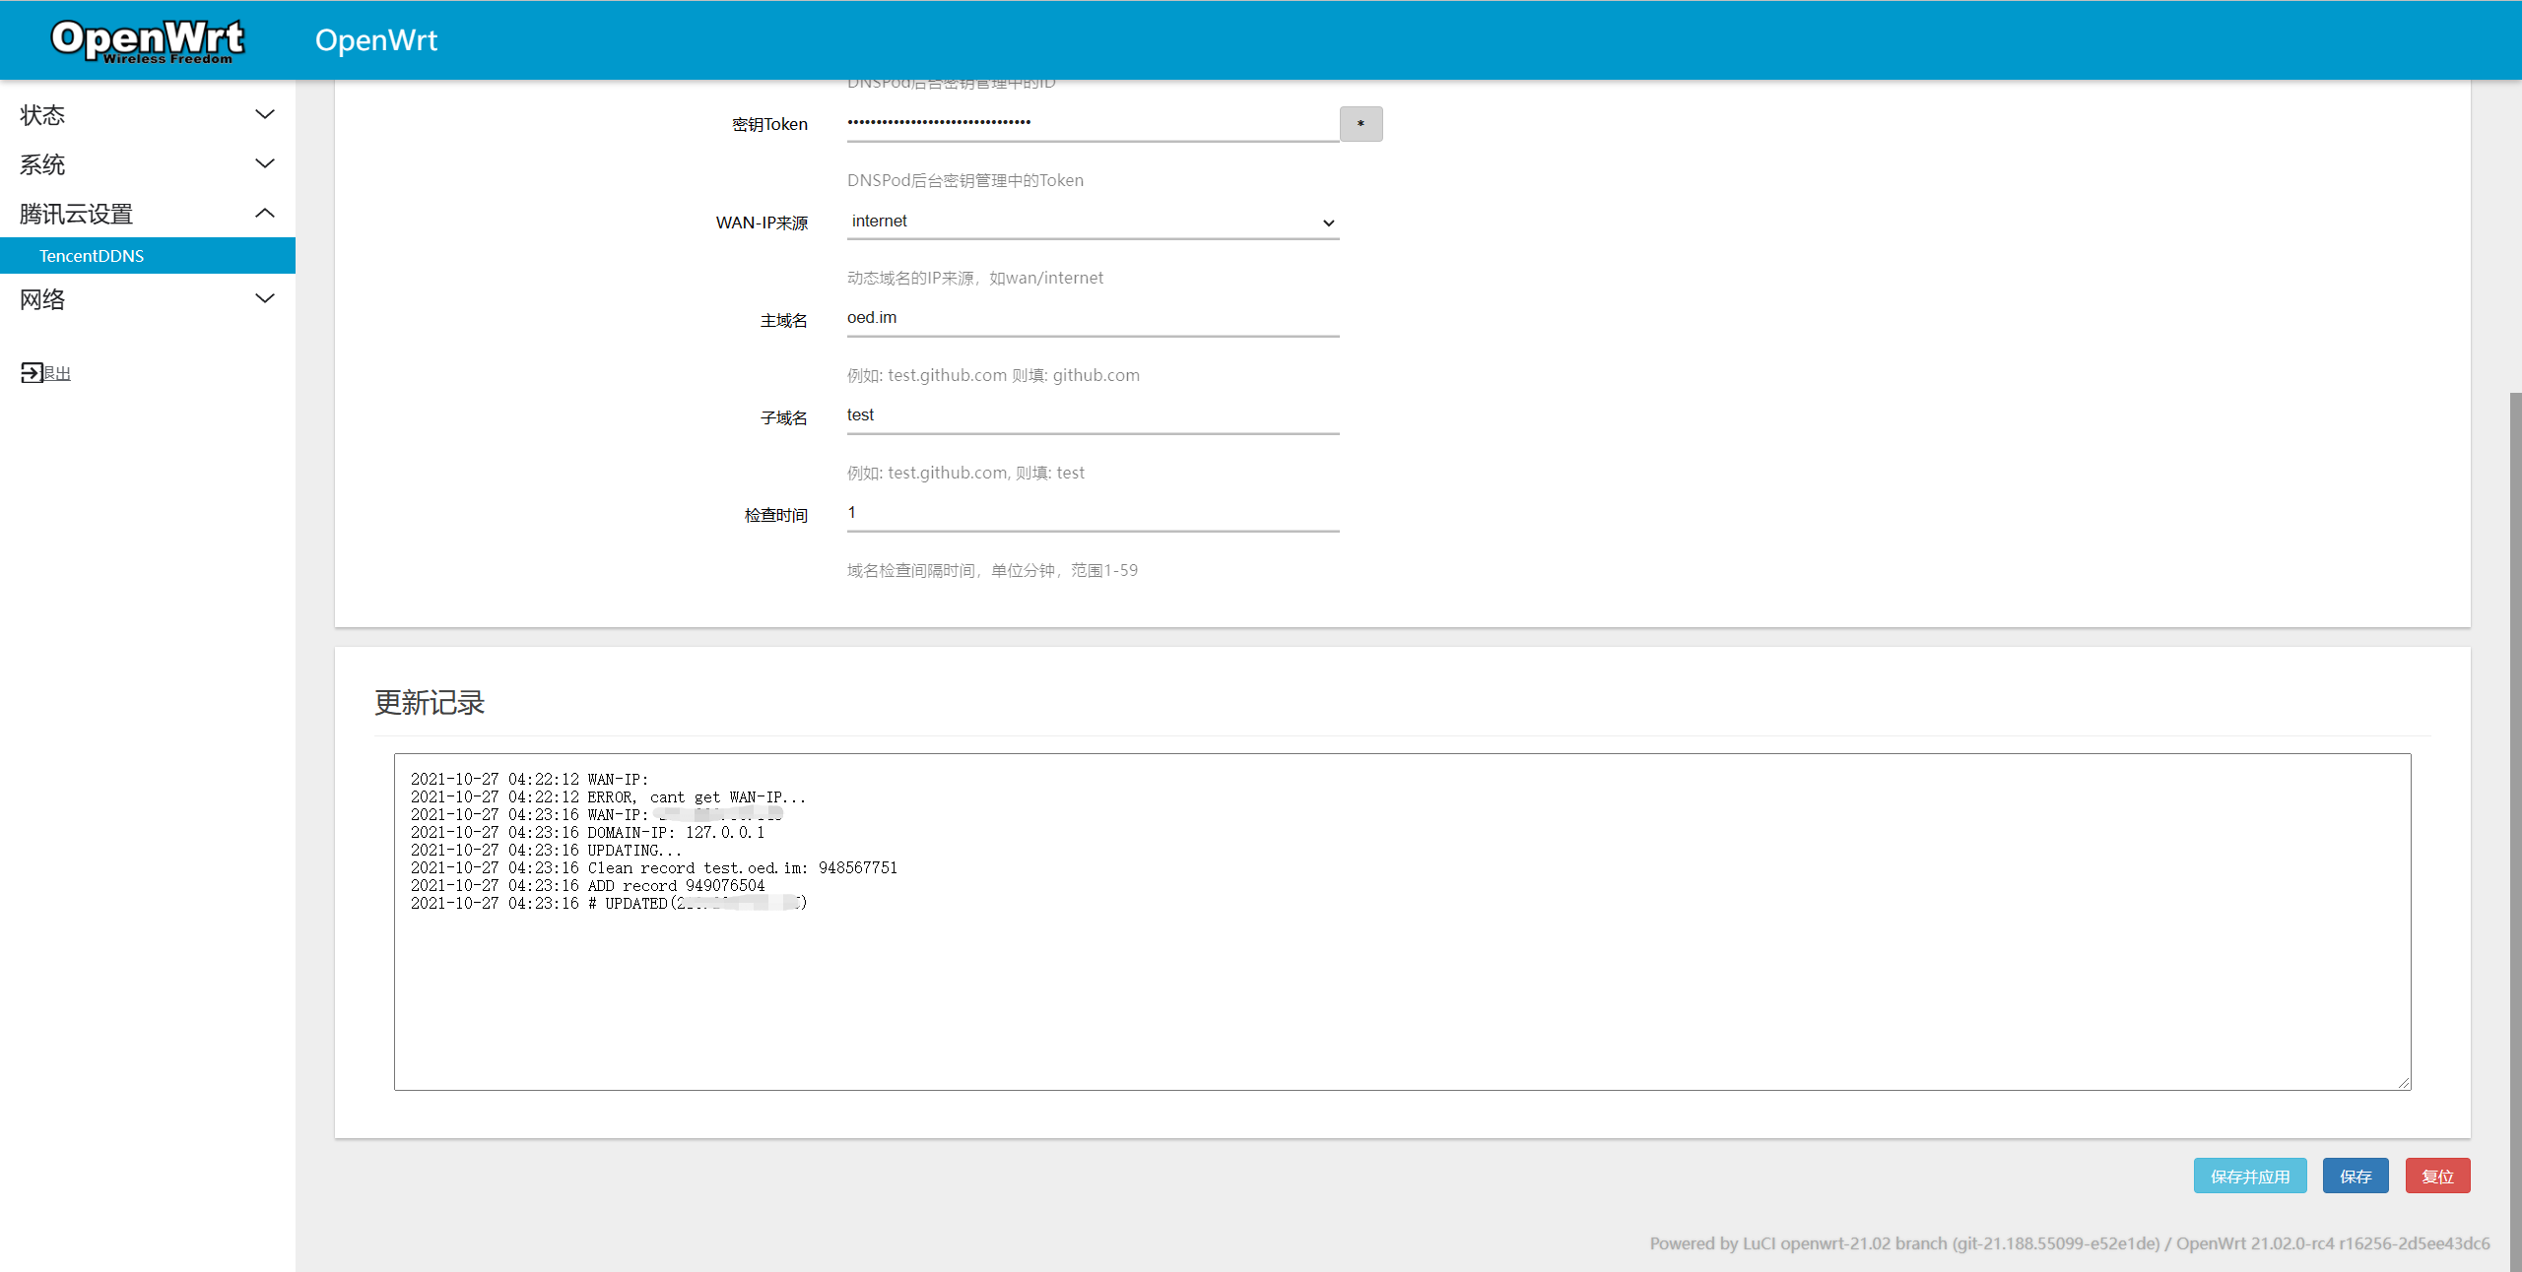Click the OpenWrt hostname title in header
This screenshot has width=2522, height=1272.
click(375, 40)
